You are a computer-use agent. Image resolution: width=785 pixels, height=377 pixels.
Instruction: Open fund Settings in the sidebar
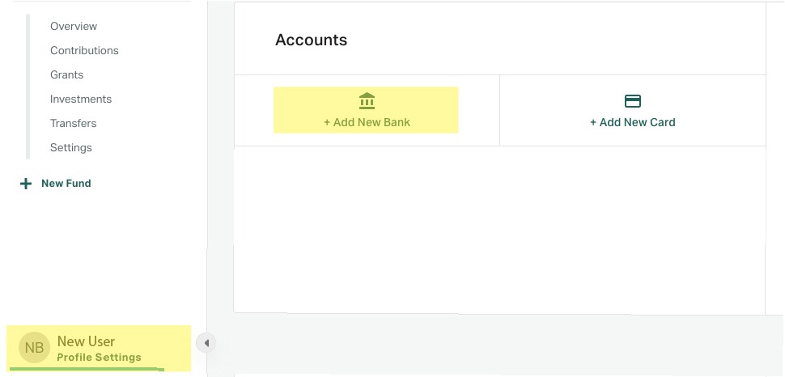[x=71, y=148]
